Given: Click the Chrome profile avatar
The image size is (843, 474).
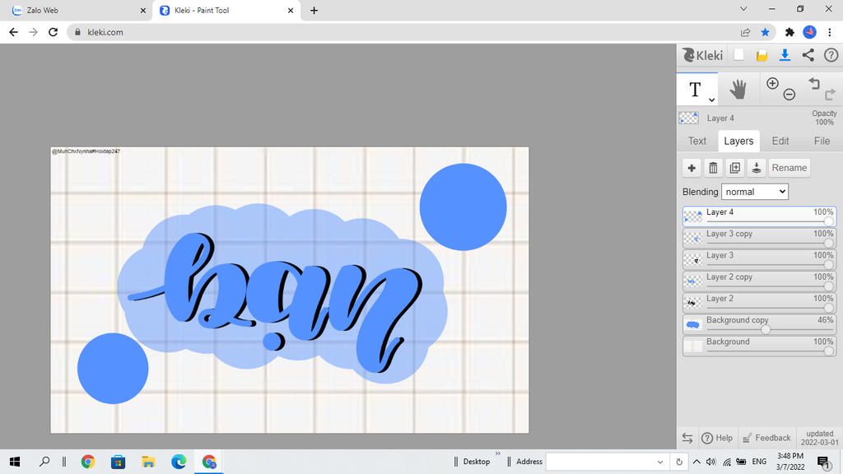Looking at the screenshot, I should tap(810, 32).
